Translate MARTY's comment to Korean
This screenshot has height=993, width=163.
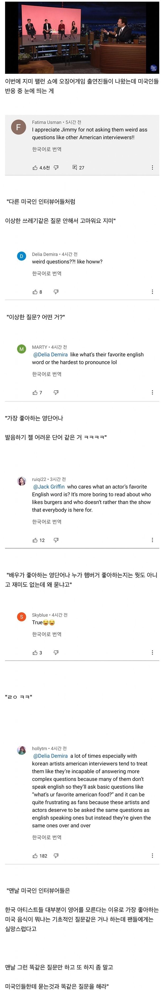click(x=46, y=374)
